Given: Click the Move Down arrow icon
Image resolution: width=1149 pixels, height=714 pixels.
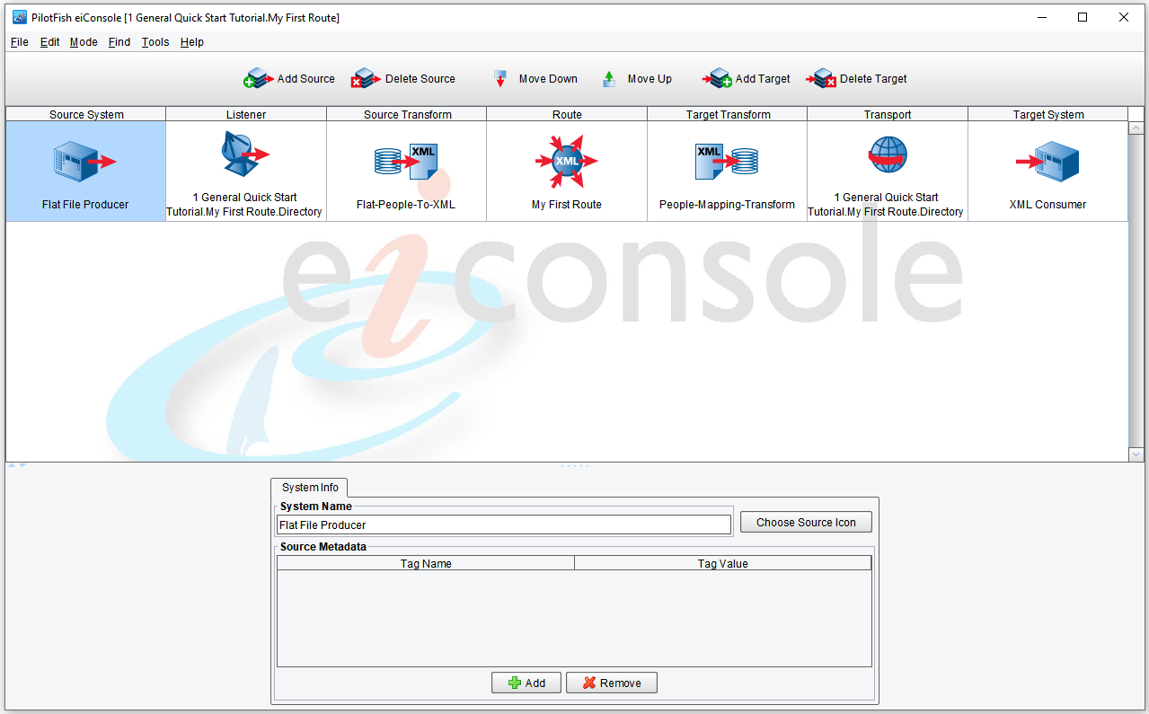Looking at the screenshot, I should click(x=501, y=79).
